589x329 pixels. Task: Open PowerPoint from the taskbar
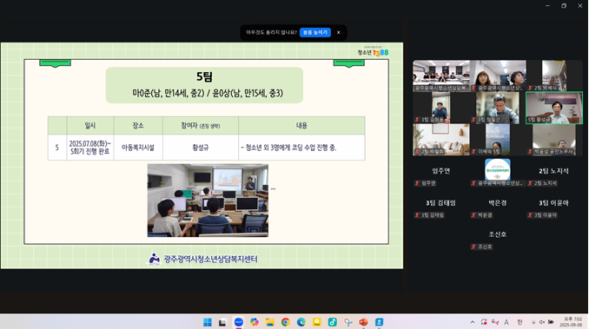pos(363,322)
